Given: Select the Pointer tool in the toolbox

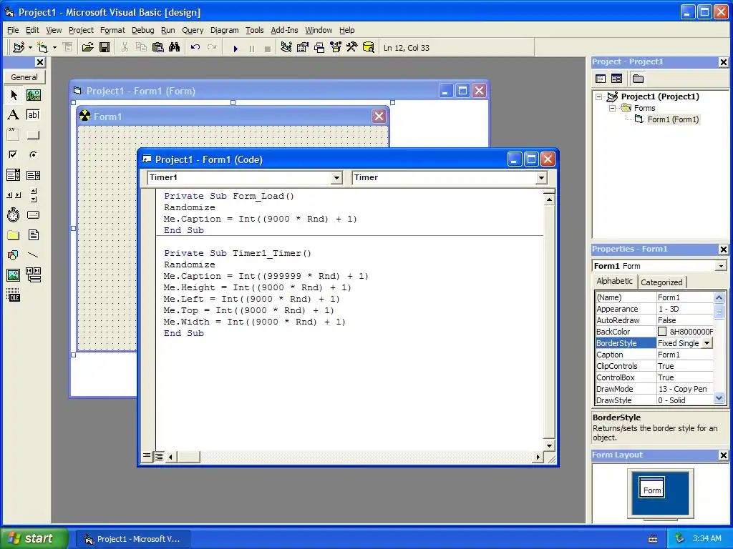Looking at the screenshot, I should click(x=14, y=95).
